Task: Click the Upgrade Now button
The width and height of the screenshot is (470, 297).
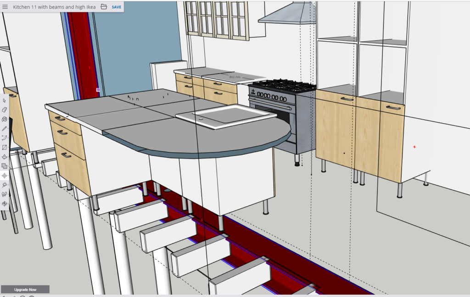Action: 25,290
